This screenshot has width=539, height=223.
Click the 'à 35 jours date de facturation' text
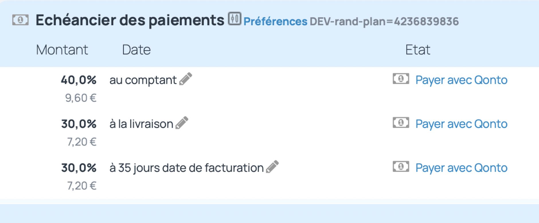[x=186, y=168]
